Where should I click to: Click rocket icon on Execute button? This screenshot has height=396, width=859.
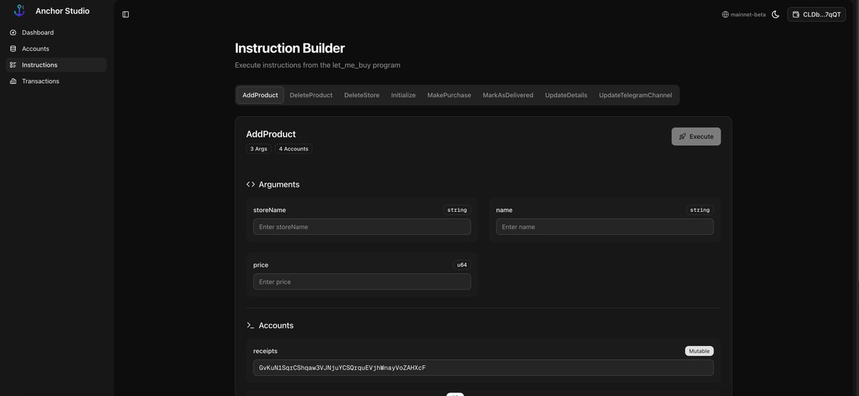click(682, 137)
